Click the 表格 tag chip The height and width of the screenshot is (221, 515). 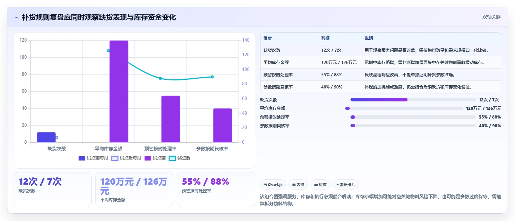coord(298,185)
